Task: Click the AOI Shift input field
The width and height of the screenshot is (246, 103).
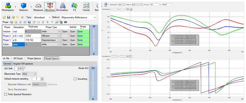Action: 19,69
